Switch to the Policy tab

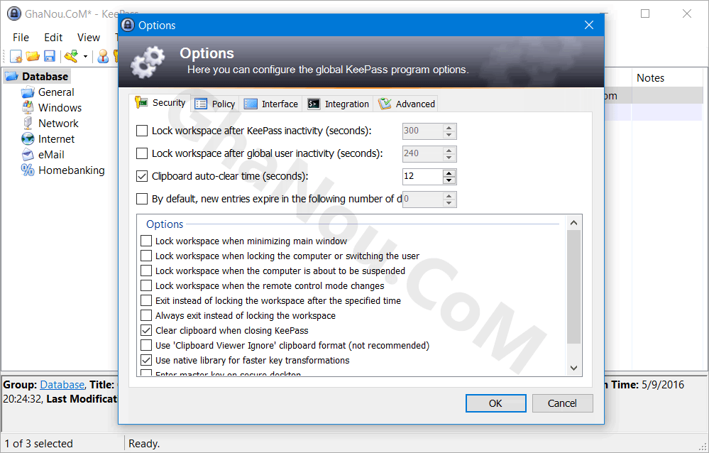[x=215, y=104]
